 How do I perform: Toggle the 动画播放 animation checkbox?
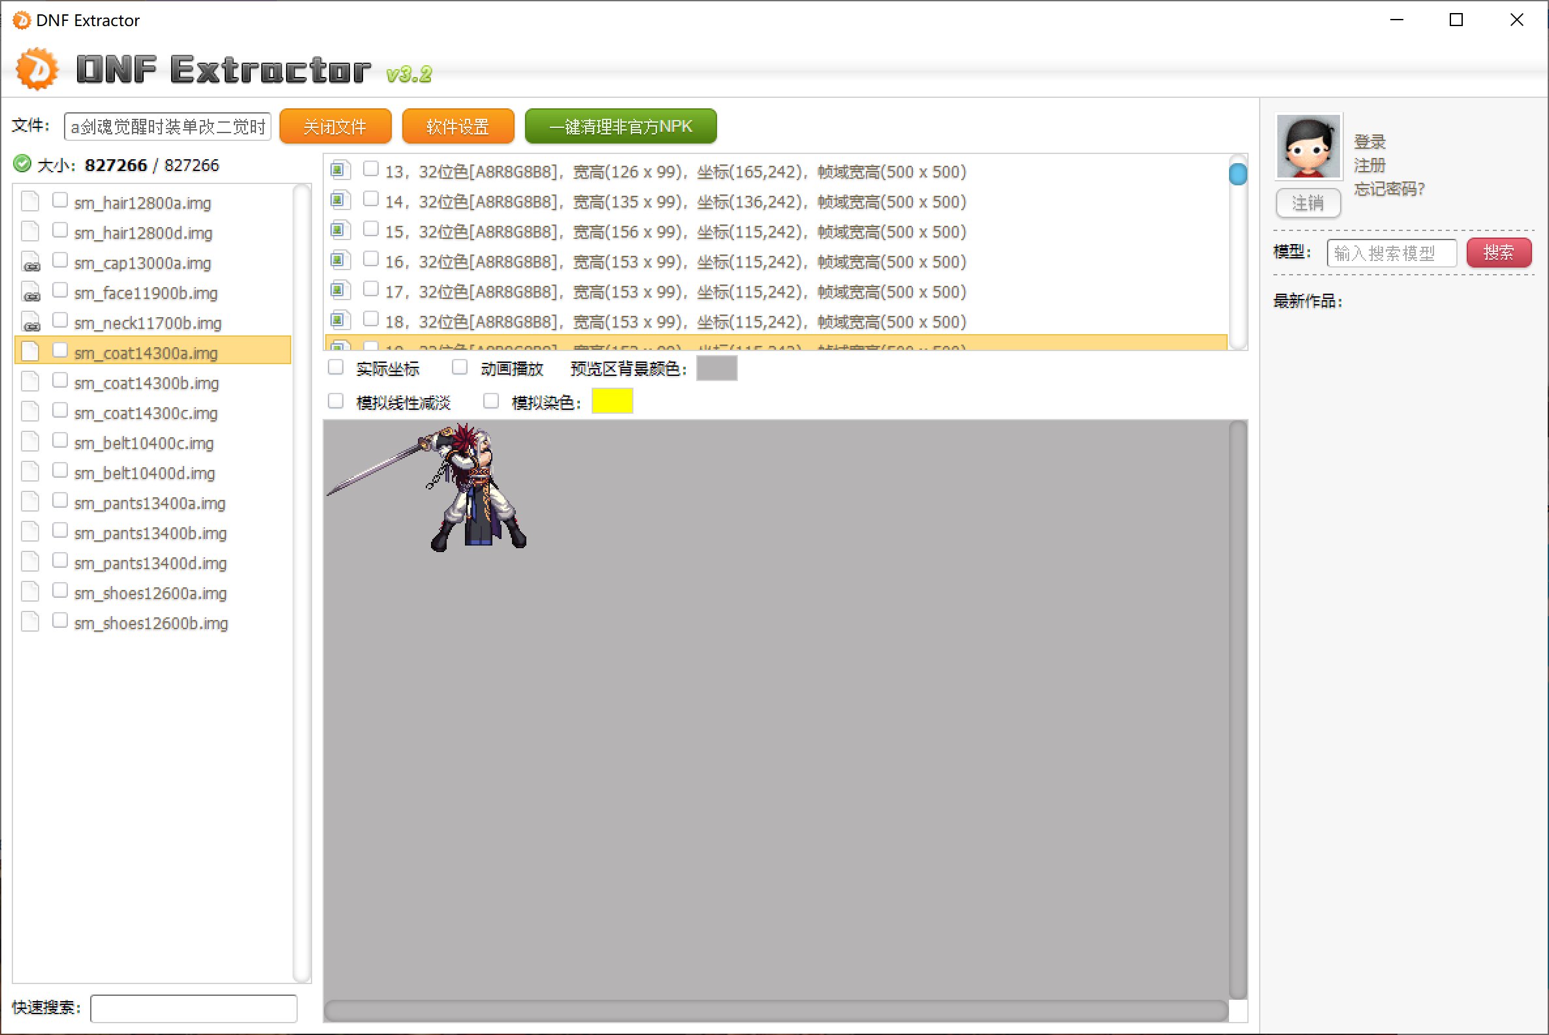(x=460, y=367)
